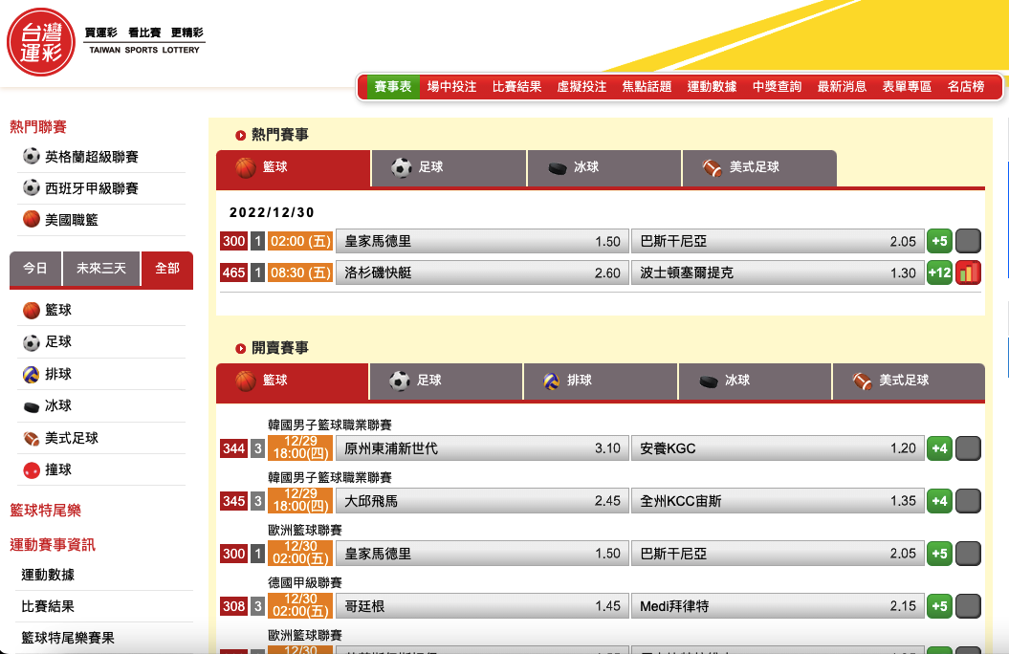The height and width of the screenshot is (654, 1009).
Task: Toggle the 今日 date filter
Action: 35,269
